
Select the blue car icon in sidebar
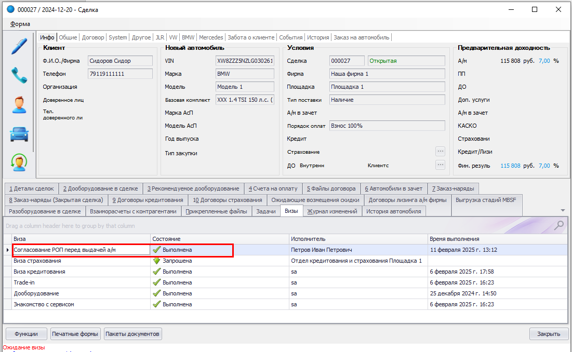click(x=19, y=134)
